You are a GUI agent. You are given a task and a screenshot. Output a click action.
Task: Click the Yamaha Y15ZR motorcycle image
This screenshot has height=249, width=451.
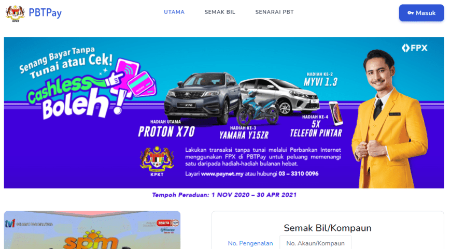[257, 109]
